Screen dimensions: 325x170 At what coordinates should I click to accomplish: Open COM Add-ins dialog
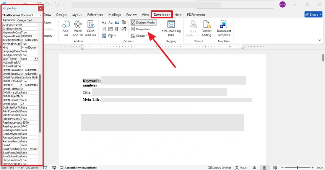click(91, 28)
